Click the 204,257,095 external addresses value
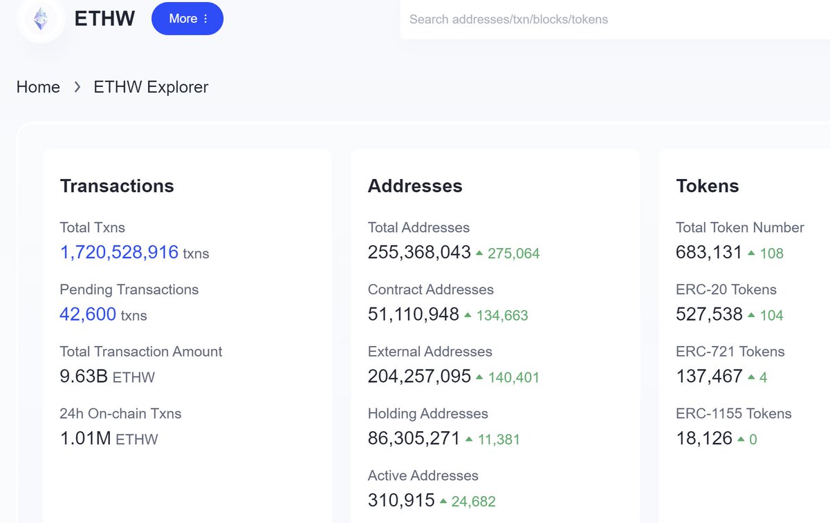Image resolution: width=830 pixels, height=523 pixels. click(x=419, y=377)
